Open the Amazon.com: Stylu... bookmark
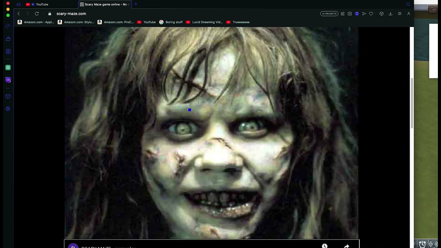The width and height of the screenshot is (441, 248). point(76,22)
